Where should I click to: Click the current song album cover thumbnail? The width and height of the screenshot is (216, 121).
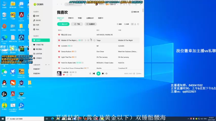(x=59, y=73)
